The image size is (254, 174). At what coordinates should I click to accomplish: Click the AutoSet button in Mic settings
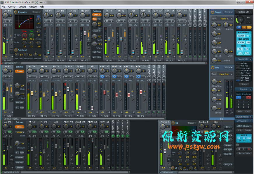tap(97, 31)
